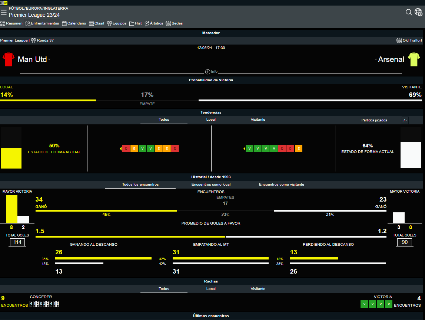Expand the Info plus toggle
This screenshot has height=320, width=425.
[208, 72]
